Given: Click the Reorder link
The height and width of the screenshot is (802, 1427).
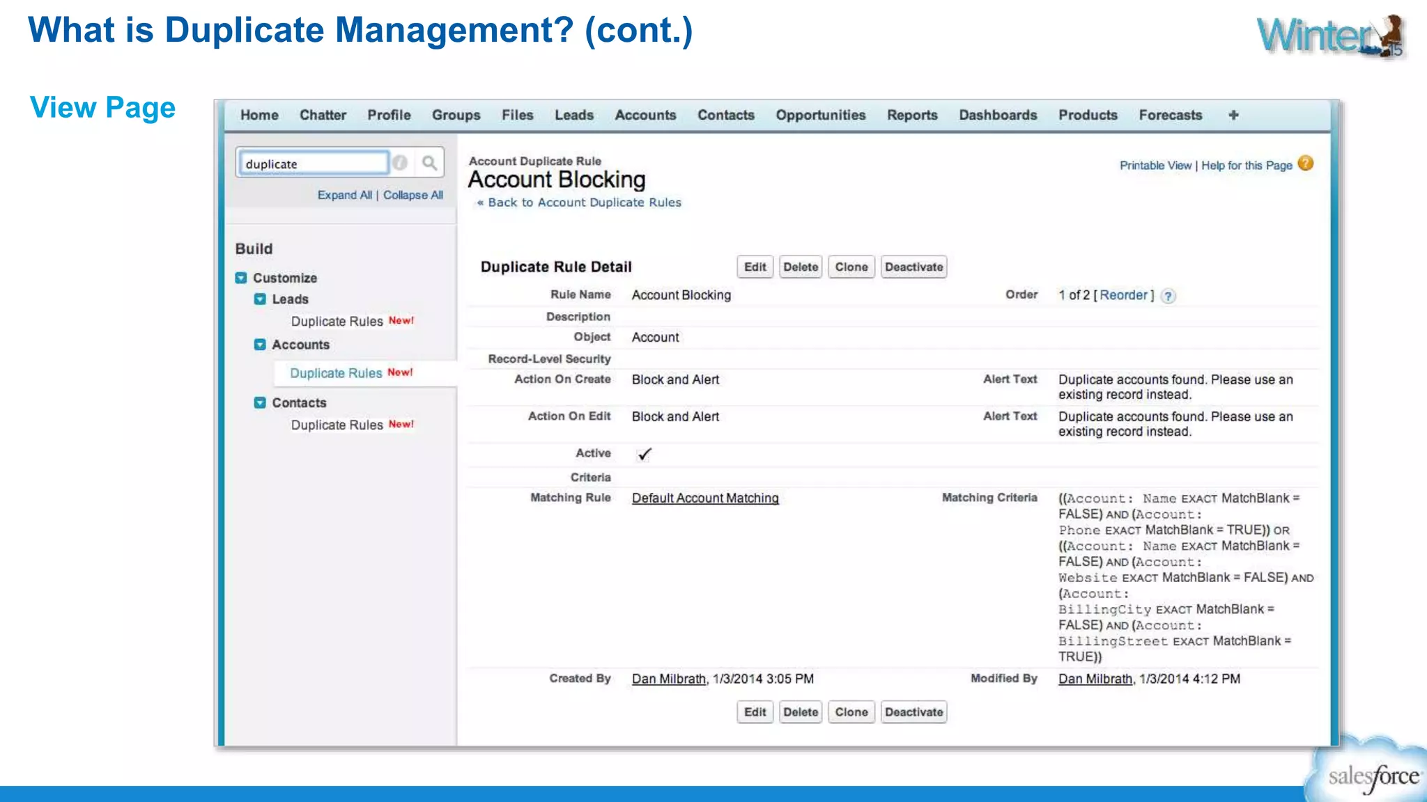Looking at the screenshot, I should (1123, 295).
